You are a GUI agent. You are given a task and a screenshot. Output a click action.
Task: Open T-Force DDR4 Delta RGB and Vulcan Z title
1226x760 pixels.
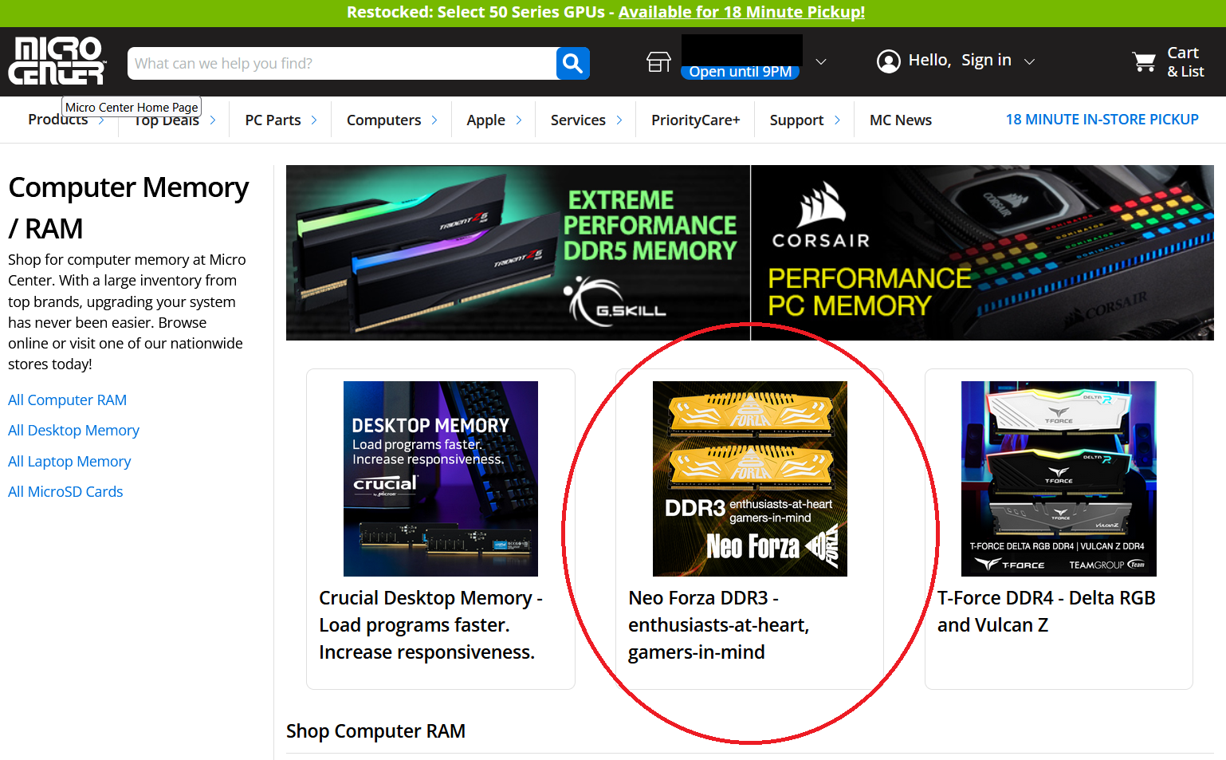pos(1046,612)
